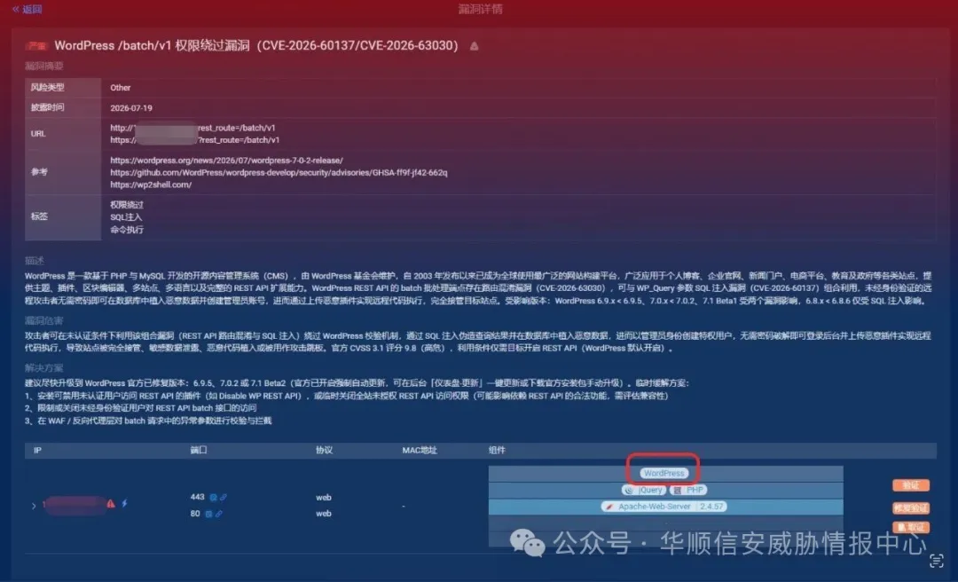Screen dimensions: 958x582
Task: Click the blue lightning bolt icon by the IP
Action: pos(125,503)
